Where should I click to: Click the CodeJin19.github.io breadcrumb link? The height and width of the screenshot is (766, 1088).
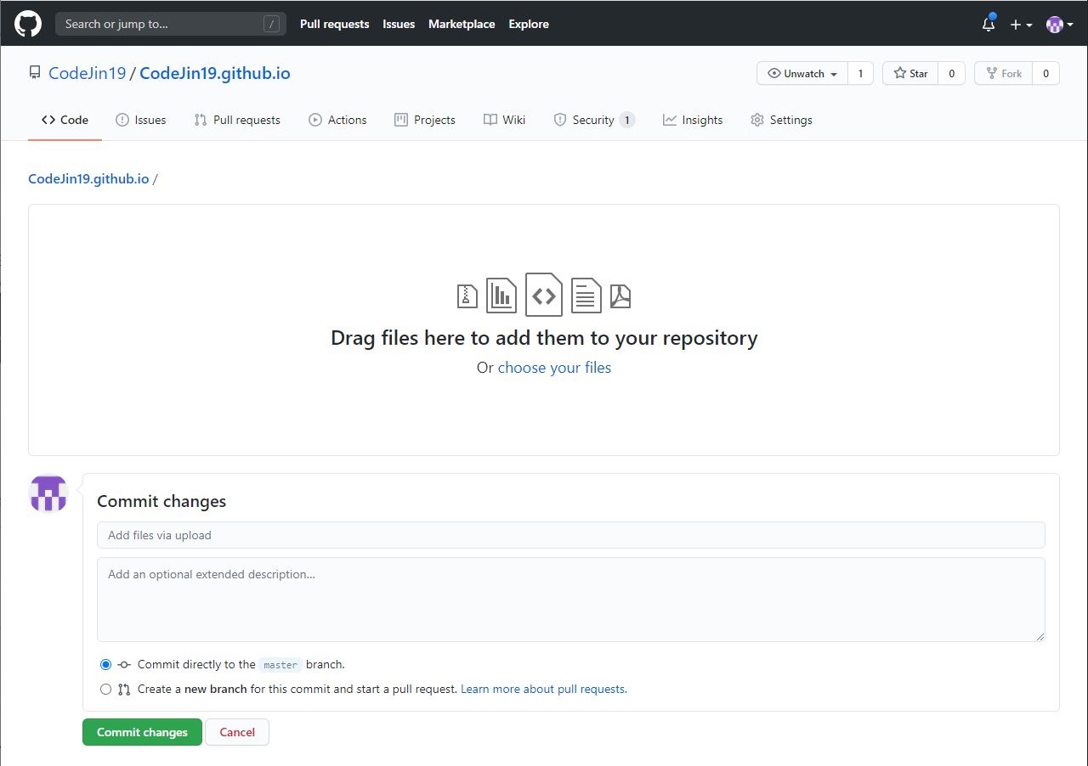tap(88, 179)
